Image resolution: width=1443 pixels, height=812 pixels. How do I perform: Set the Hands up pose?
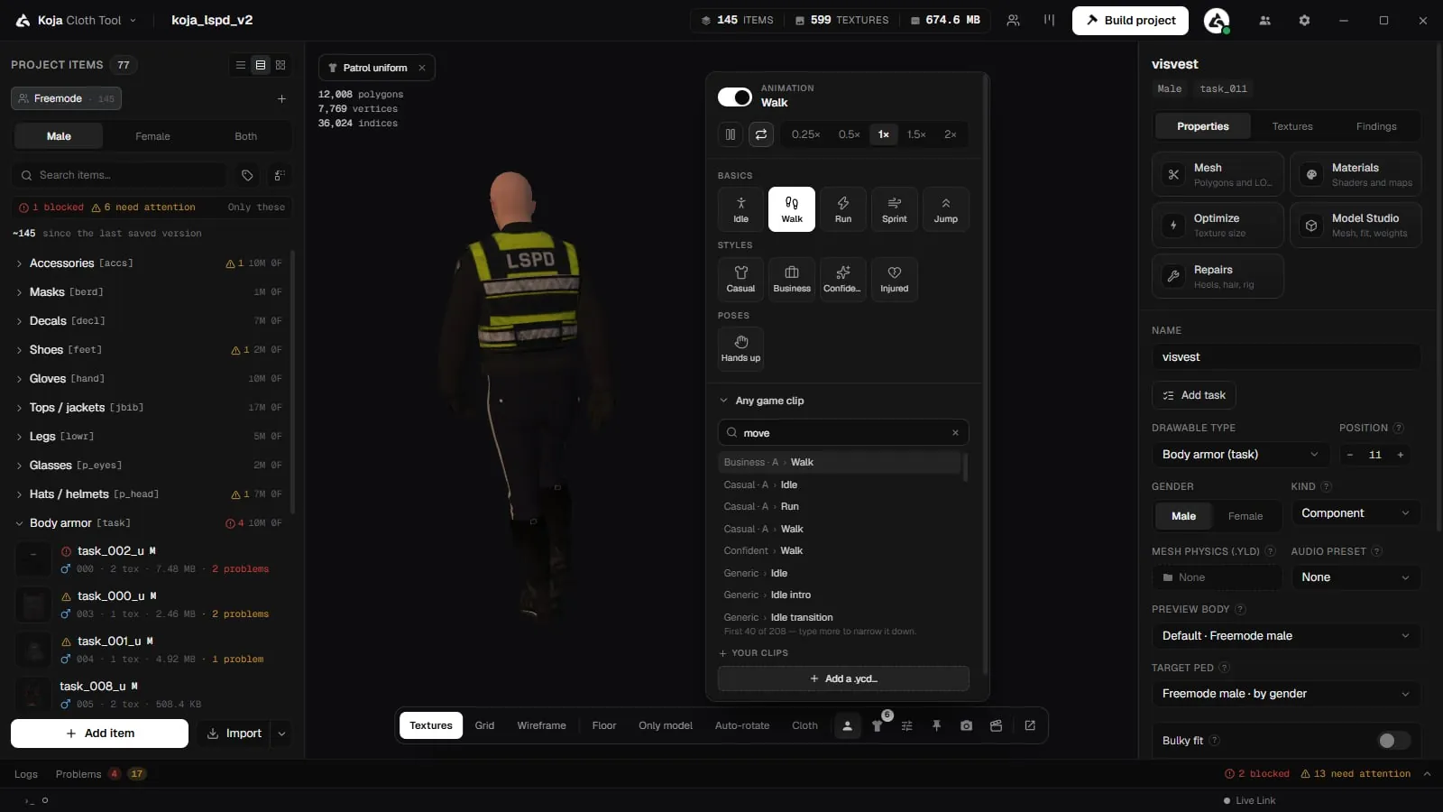point(740,348)
